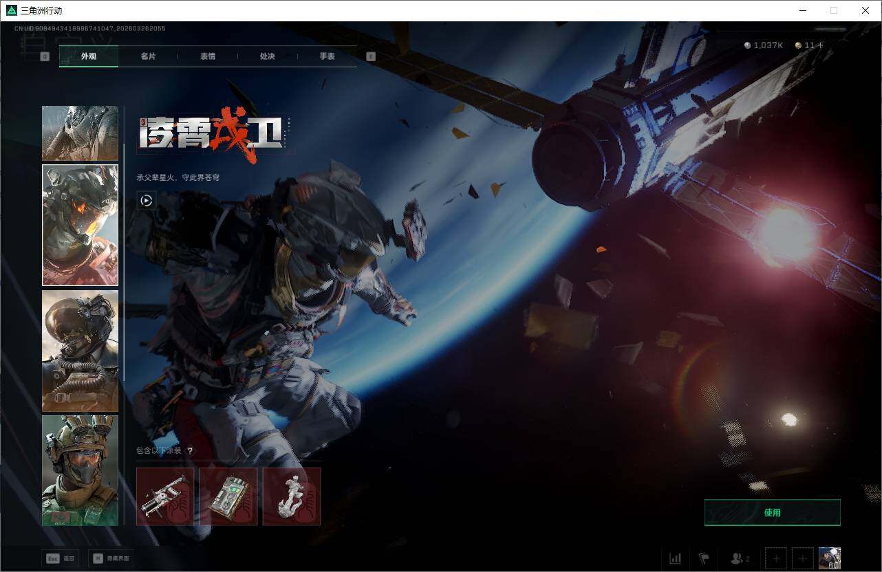Click the silver currency coin icon

tap(748, 45)
